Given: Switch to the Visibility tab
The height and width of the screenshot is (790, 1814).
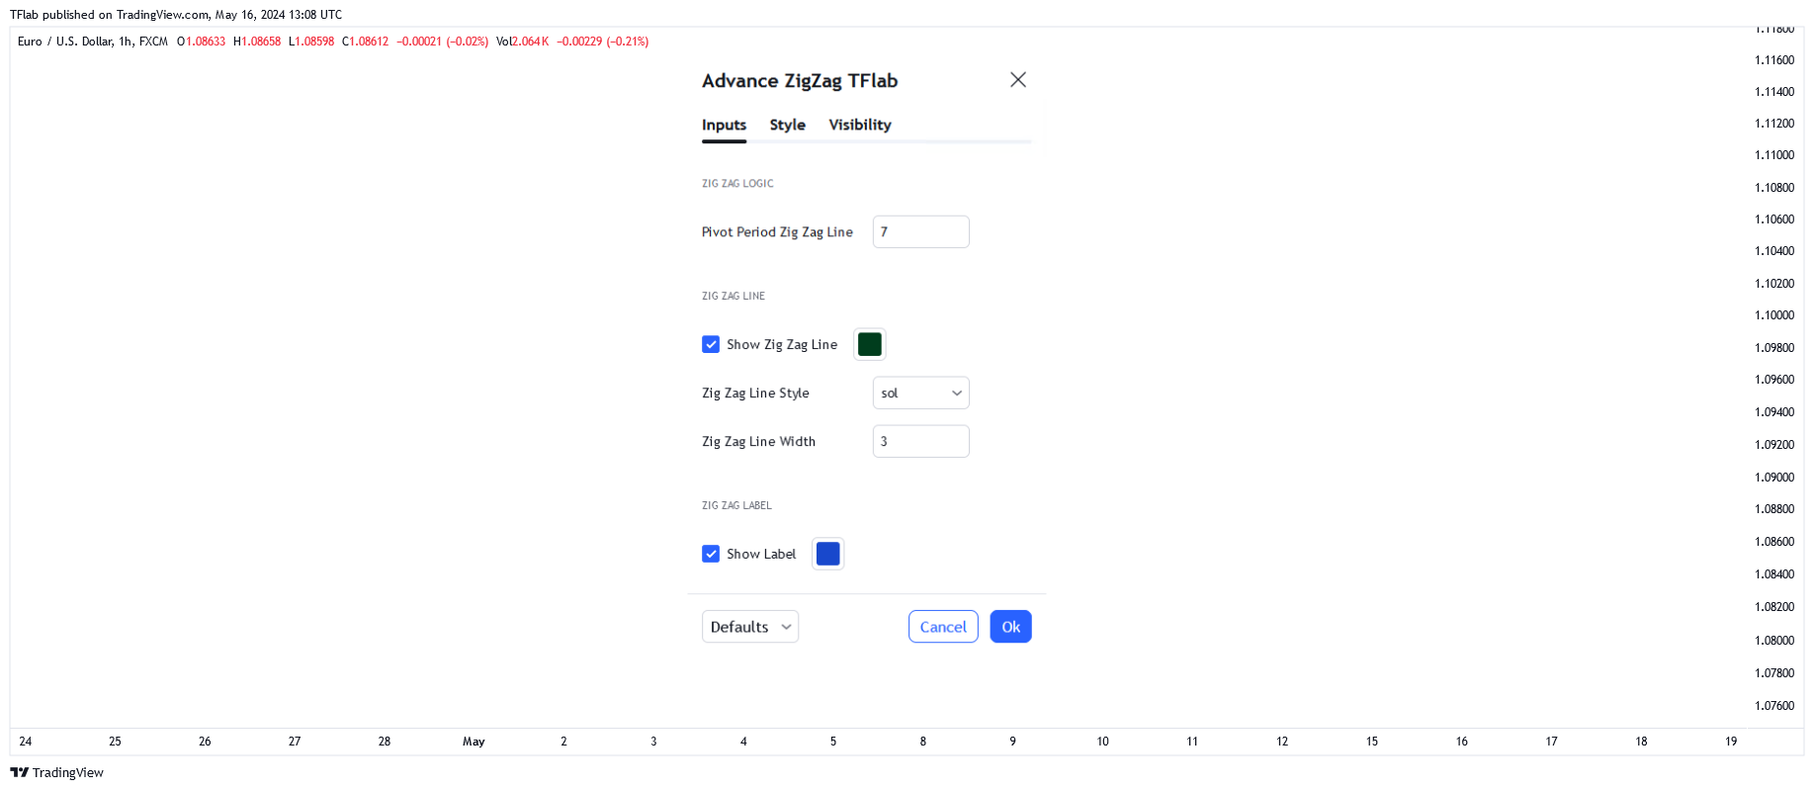Looking at the screenshot, I should pyautogui.click(x=859, y=125).
